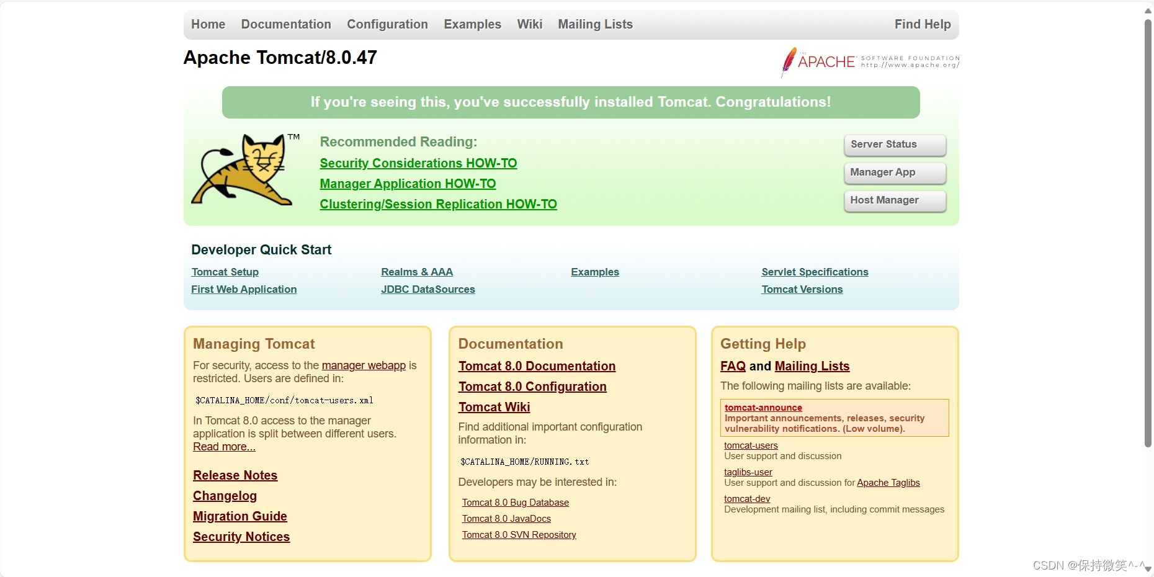1154x577 pixels.
Task: Open Security Notices link
Action: (241, 537)
